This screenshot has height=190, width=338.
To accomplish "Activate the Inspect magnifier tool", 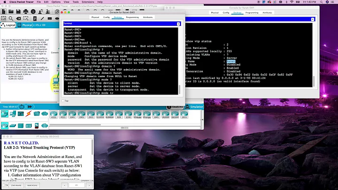I will (11, 18).
